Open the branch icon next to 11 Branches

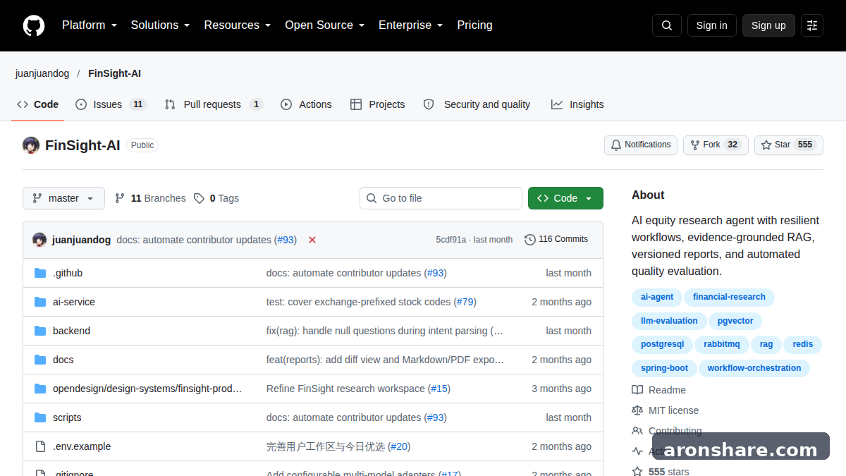120,198
